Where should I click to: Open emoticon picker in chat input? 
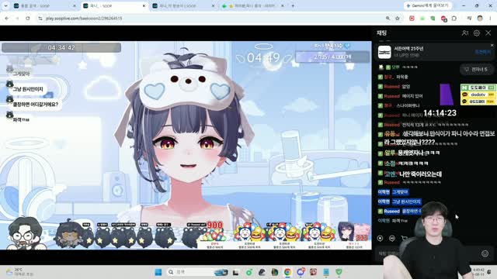[x=485, y=253]
